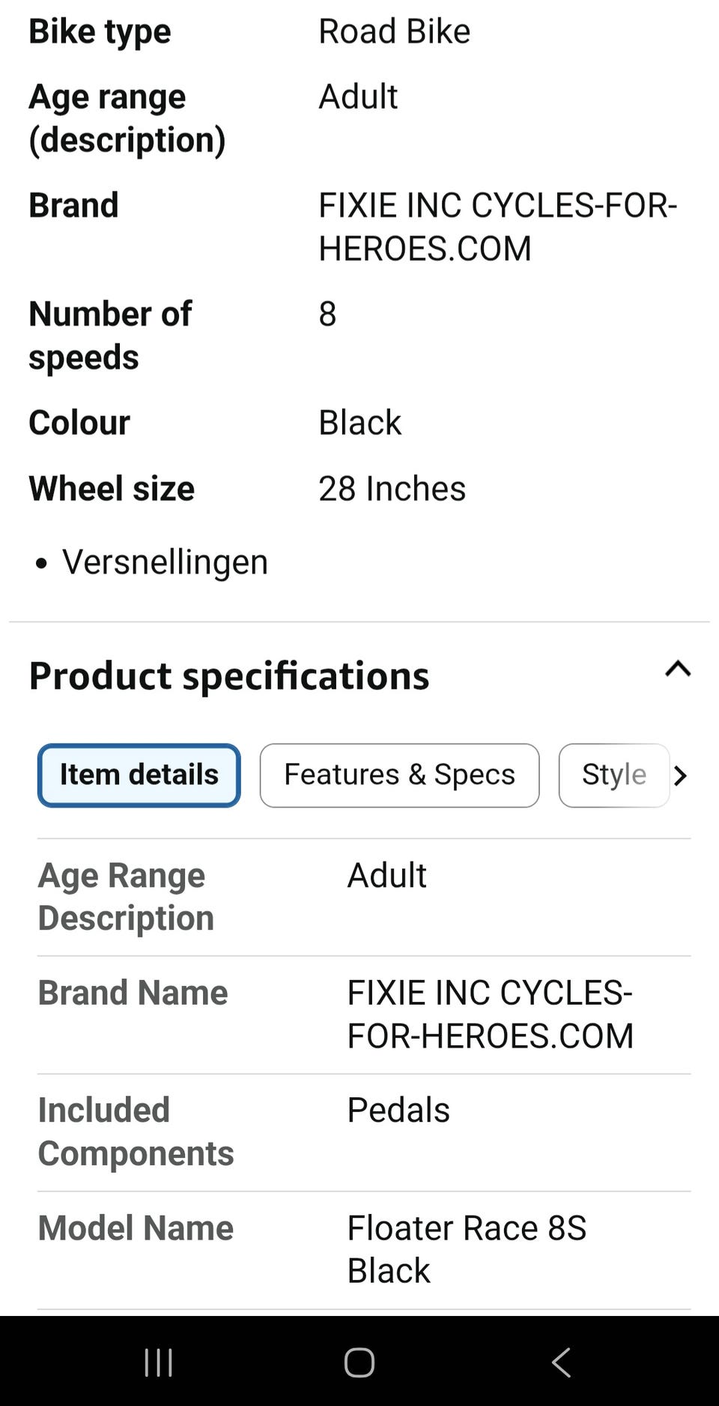Screen dimensions: 719x1406
Task: Tap the Colour value Black
Action: 359,423
